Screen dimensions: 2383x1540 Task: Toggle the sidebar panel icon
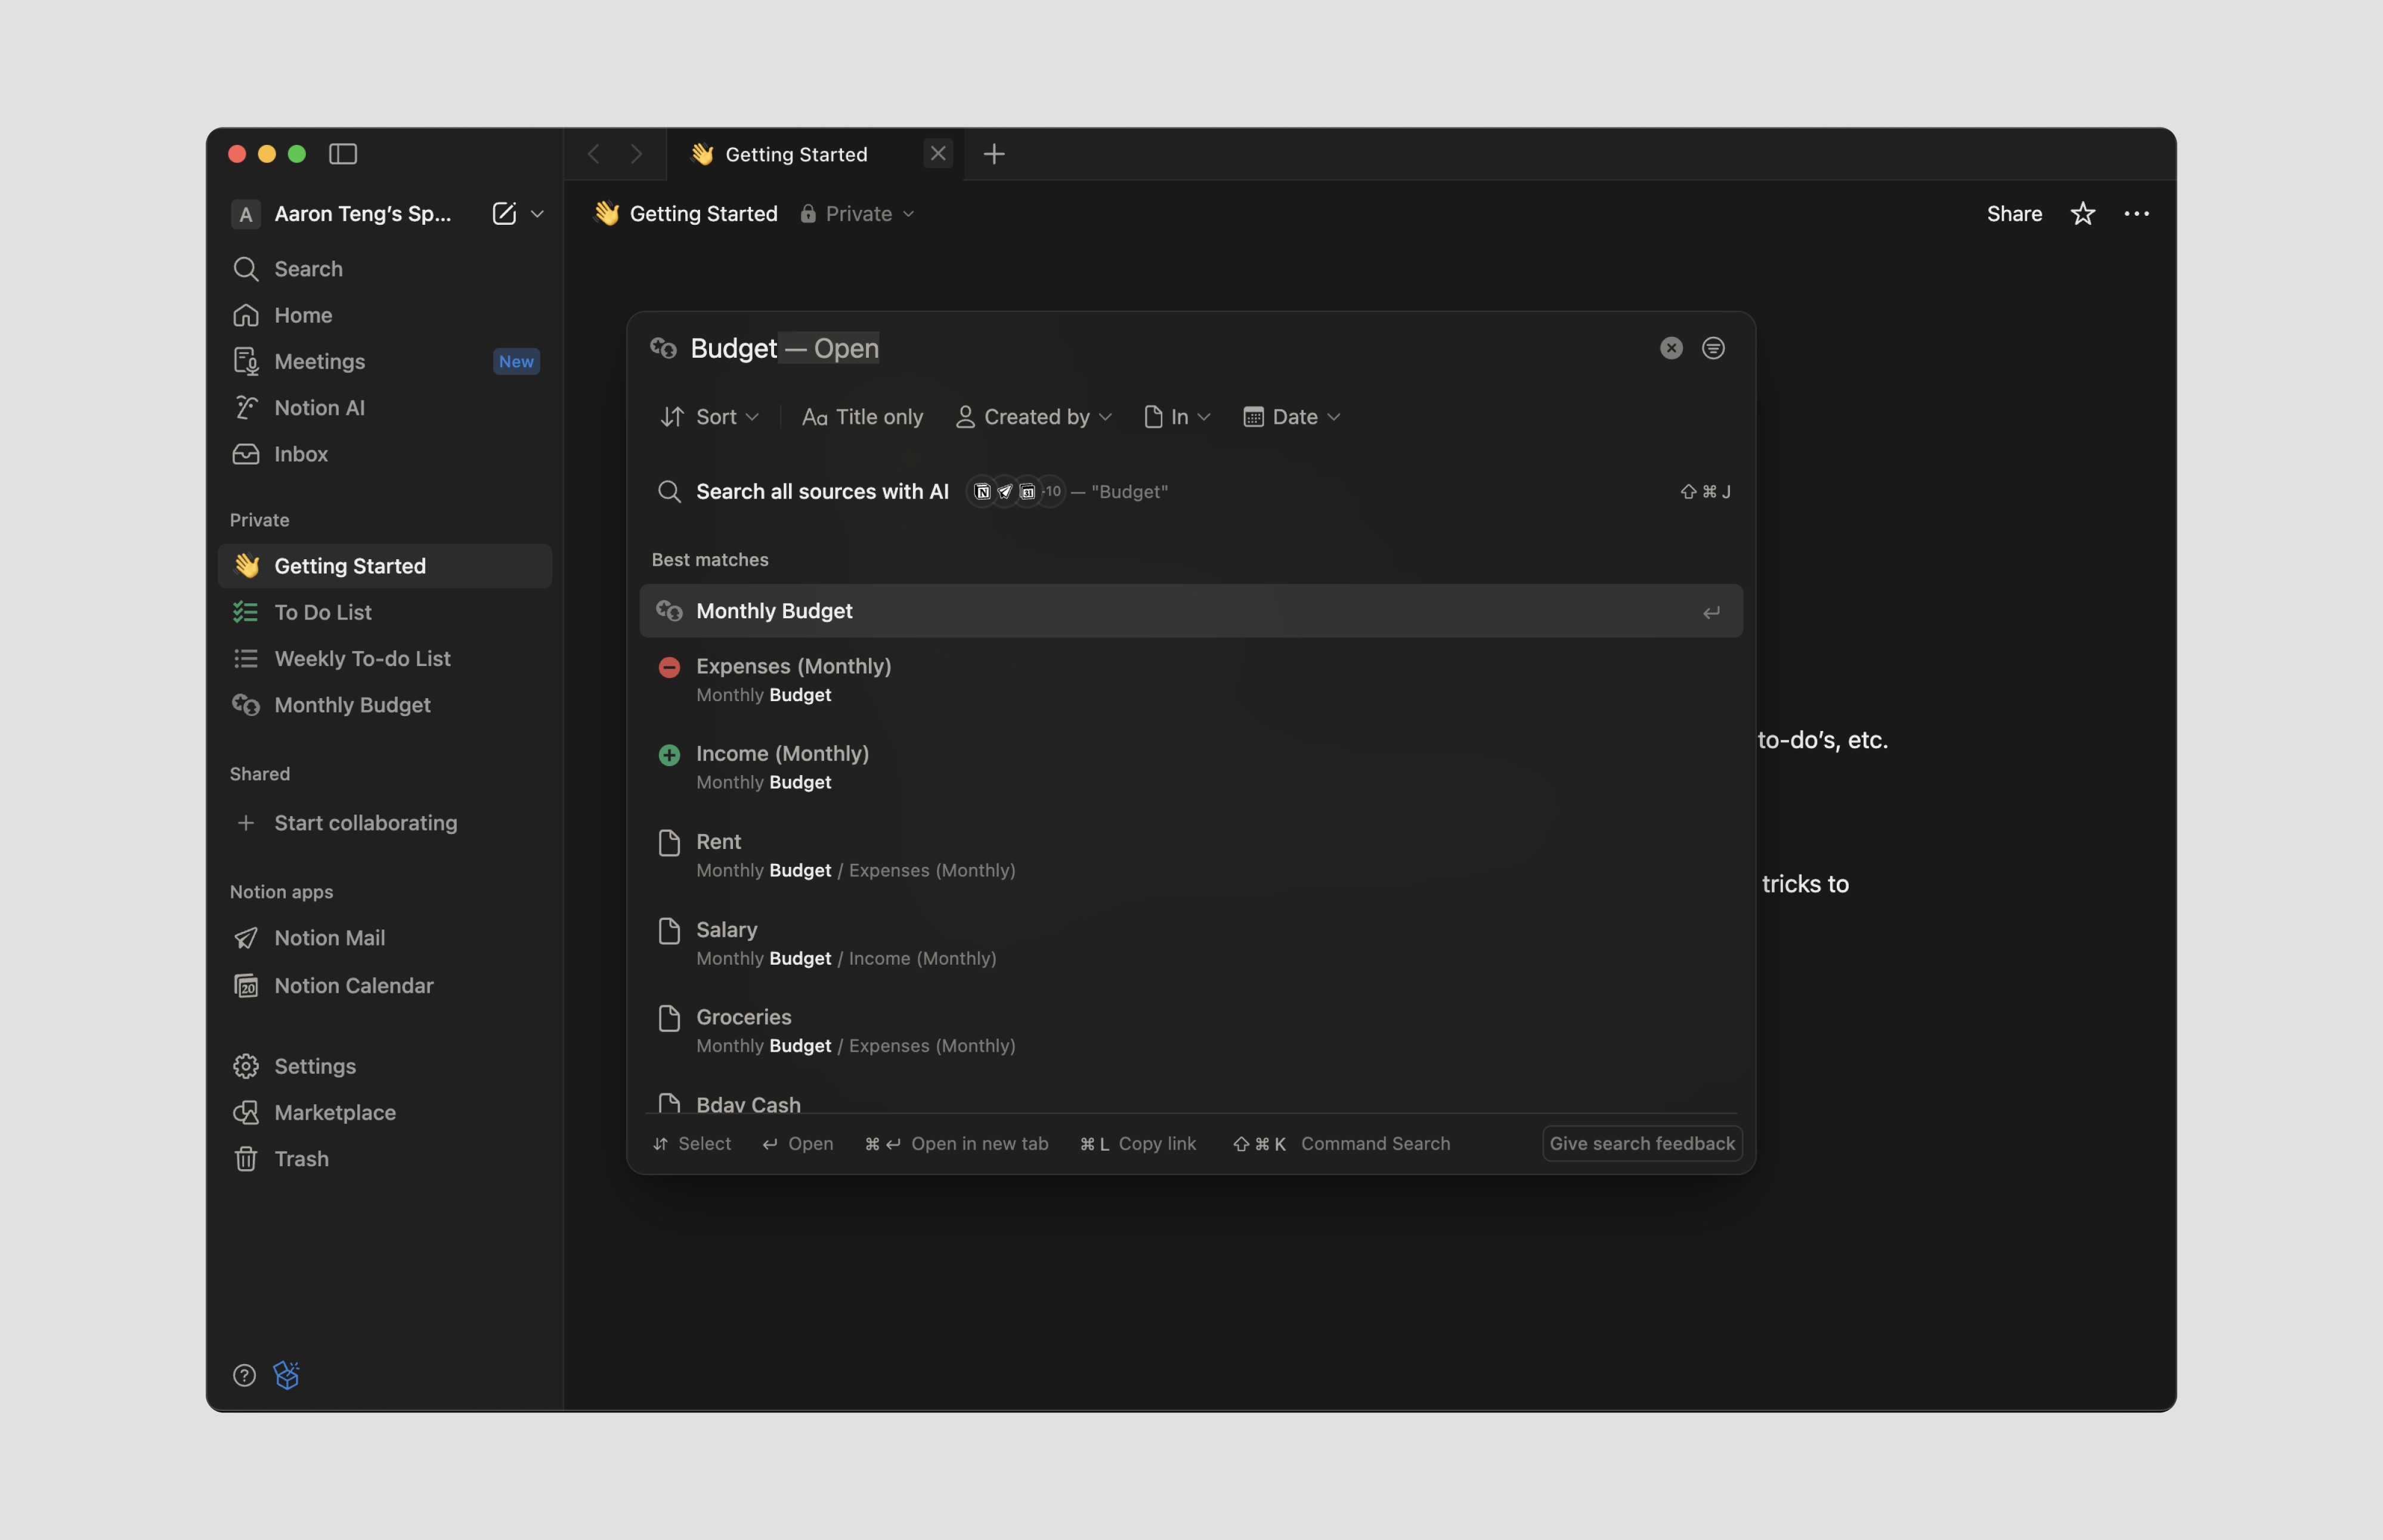coord(343,154)
